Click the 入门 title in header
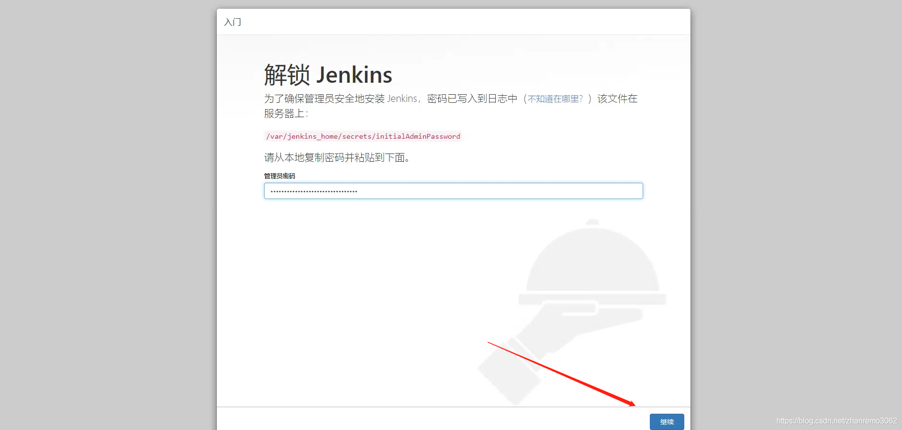The width and height of the screenshot is (902, 430). click(x=233, y=22)
